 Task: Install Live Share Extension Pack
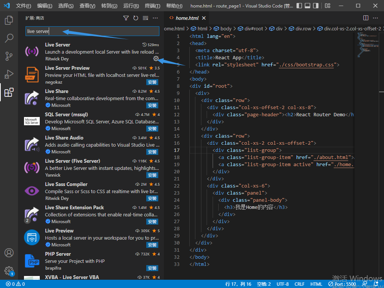coord(152,222)
